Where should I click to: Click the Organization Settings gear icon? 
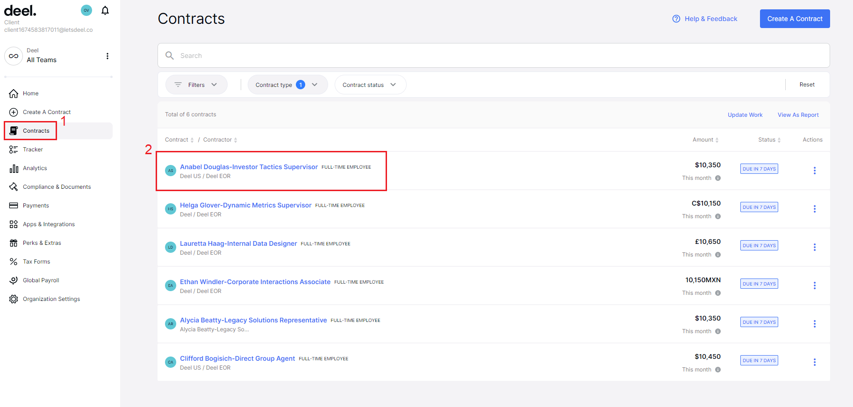(14, 299)
